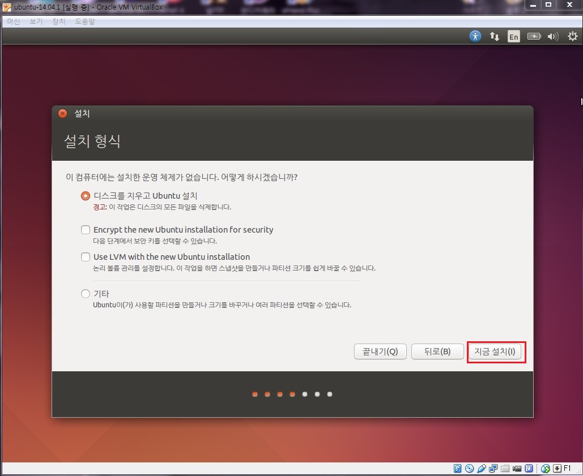Close the installer with the orange X
Image resolution: width=583 pixels, height=476 pixels.
point(63,113)
